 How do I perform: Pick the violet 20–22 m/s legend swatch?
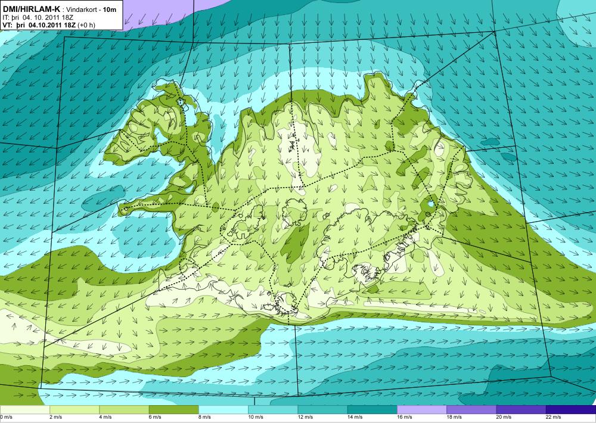(x=521, y=410)
